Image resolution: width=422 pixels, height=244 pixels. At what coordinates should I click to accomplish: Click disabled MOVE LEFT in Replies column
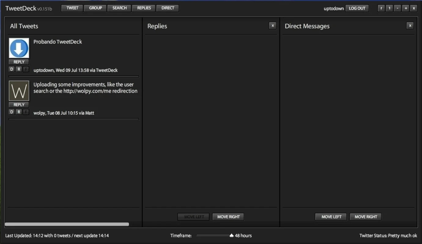(194, 217)
